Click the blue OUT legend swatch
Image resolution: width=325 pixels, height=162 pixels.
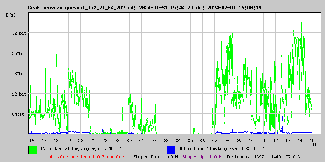click(x=171, y=149)
